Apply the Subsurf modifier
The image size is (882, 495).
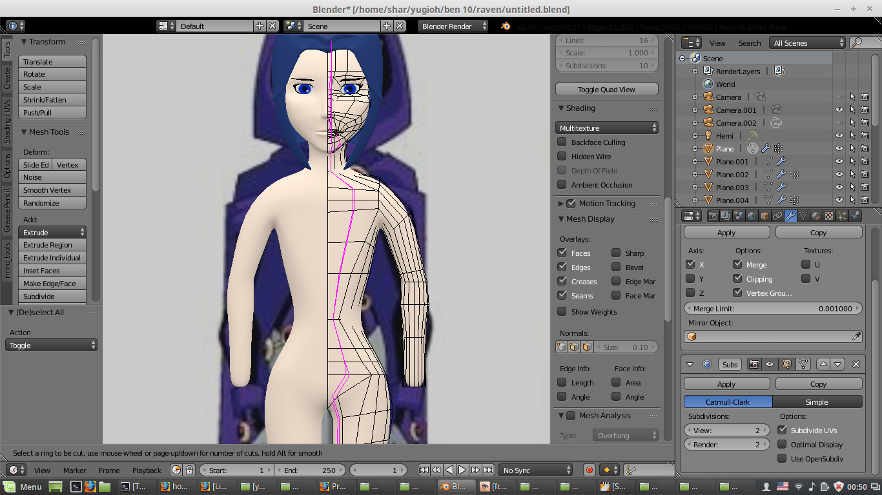tap(726, 383)
